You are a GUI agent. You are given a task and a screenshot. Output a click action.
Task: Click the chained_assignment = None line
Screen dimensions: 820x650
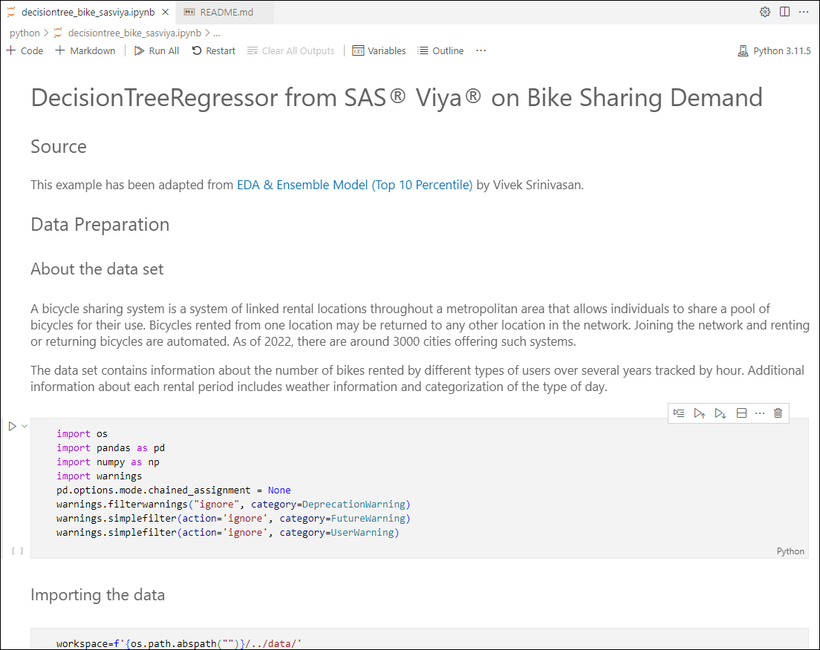click(x=174, y=490)
